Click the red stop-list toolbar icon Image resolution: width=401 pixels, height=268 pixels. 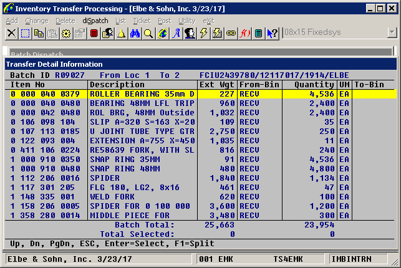pos(94,34)
